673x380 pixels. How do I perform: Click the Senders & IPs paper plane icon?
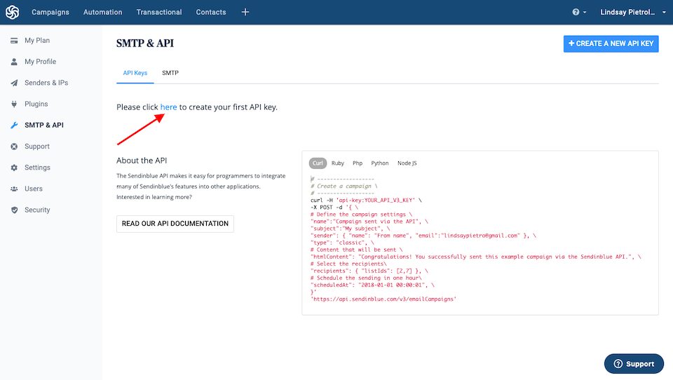click(x=14, y=83)
